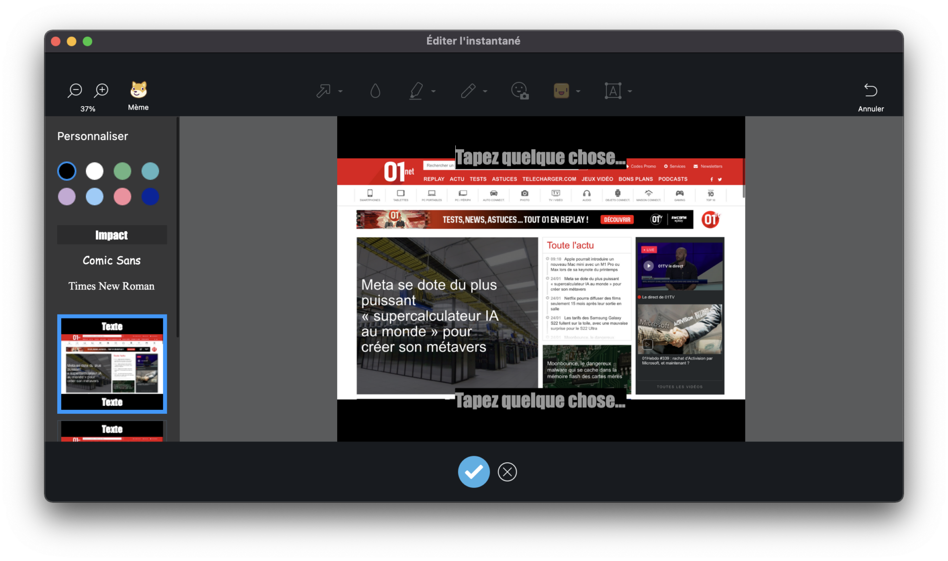Viewport: 948px width, 561px height.
Task: Select the blur droplet tool
Action: [x=375, y=91]
